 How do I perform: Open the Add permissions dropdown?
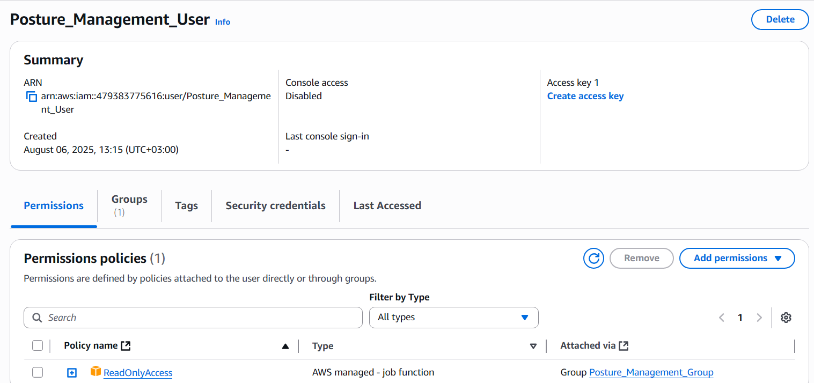tap(737, 258)
